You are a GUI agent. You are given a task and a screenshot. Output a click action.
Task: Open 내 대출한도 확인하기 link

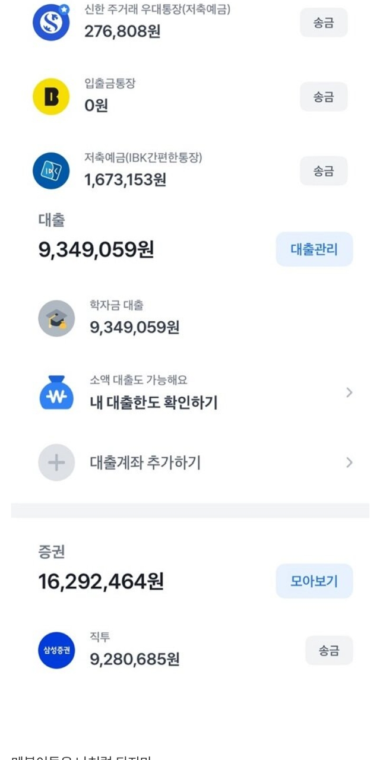tap(154, 402)
